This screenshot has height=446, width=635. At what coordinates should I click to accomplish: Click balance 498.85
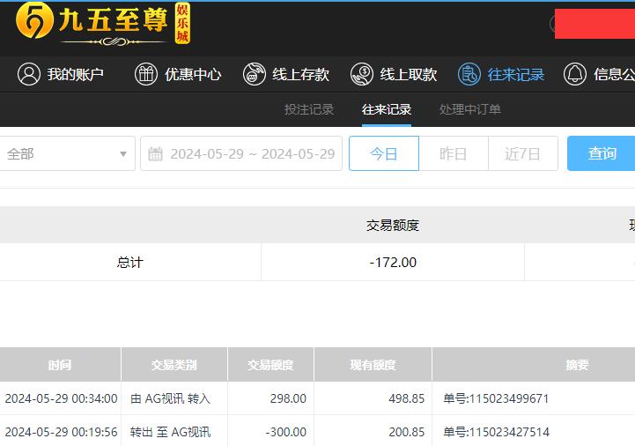tap(407, 398)
